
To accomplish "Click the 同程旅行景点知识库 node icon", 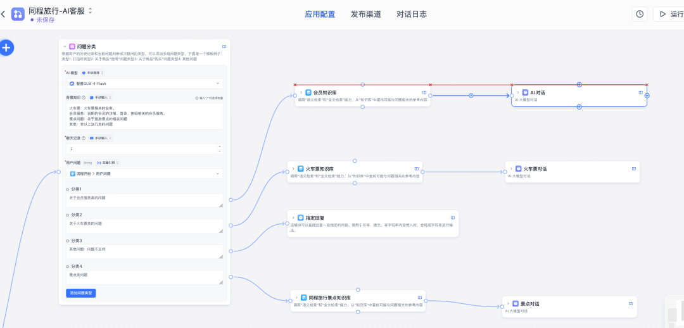I will [303, 298].
